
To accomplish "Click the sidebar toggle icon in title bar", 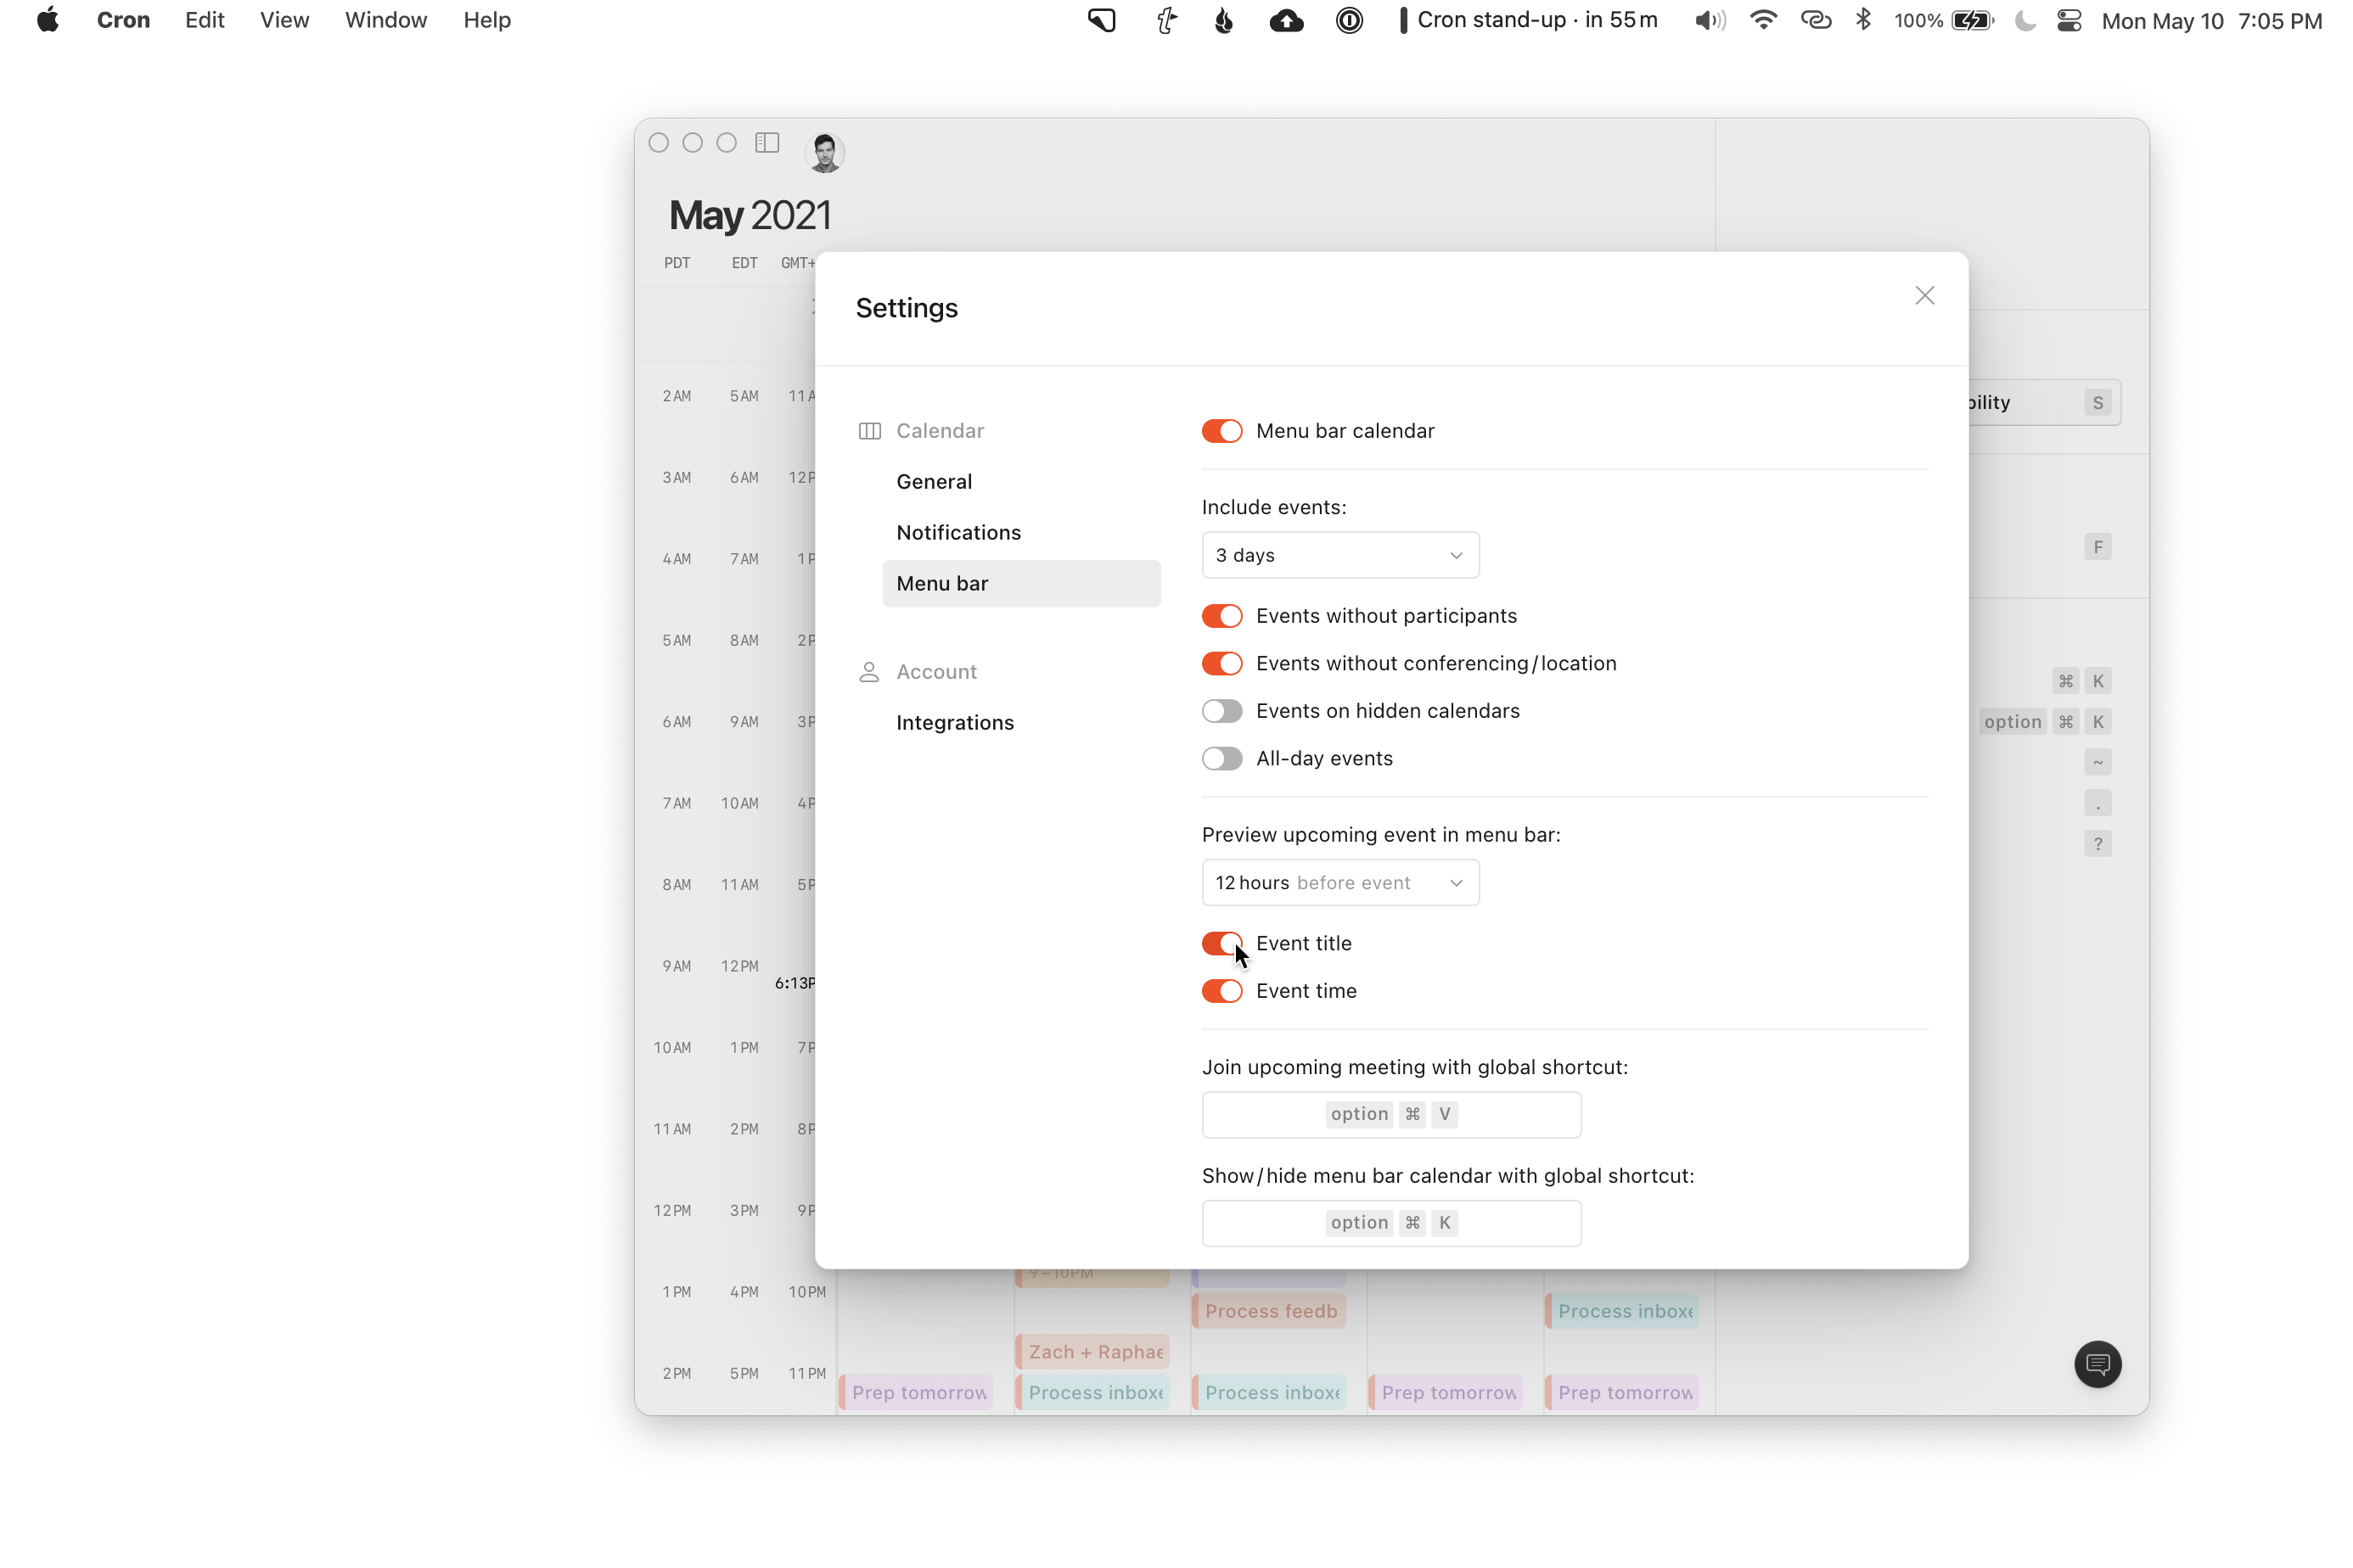I will (767, 143).
